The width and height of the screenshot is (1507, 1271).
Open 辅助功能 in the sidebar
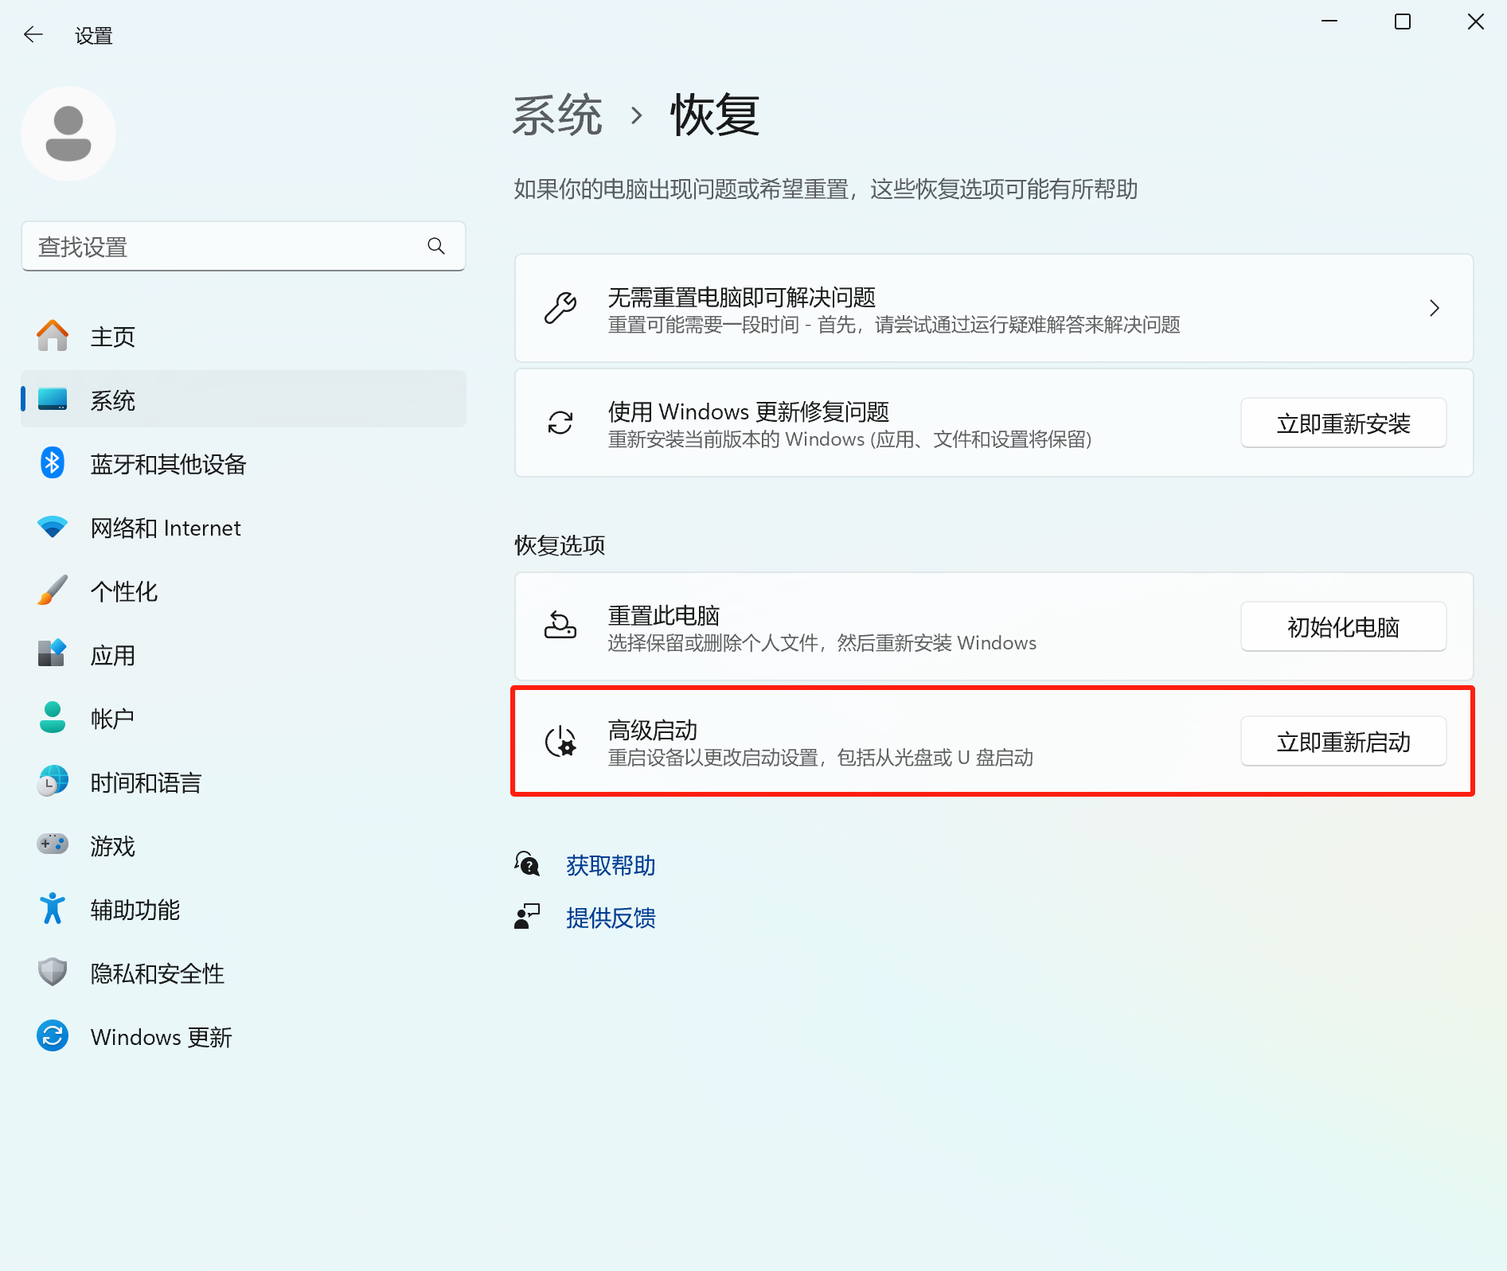click(x=244, y=909)
